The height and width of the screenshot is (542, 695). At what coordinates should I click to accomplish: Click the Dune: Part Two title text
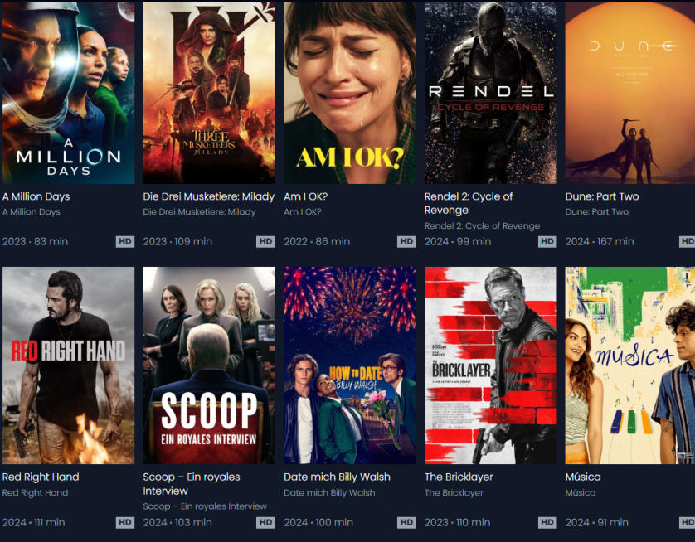click(602, 196)
